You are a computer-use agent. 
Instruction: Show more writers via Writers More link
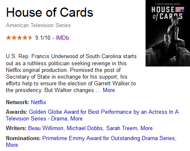pos(146,128)
